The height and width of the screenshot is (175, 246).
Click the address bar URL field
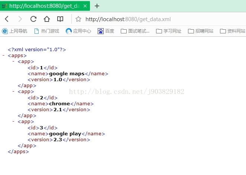click(x=128, y=19)
